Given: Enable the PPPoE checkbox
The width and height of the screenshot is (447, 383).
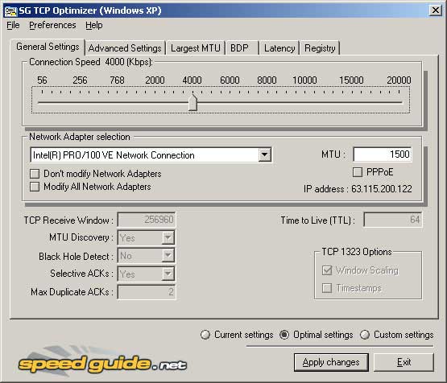Looking at the screenshot, I should pyautogui.click(x=358, y=172).
